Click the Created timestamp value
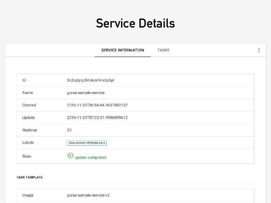Screen dimensions: 271x203 [97, 105]
